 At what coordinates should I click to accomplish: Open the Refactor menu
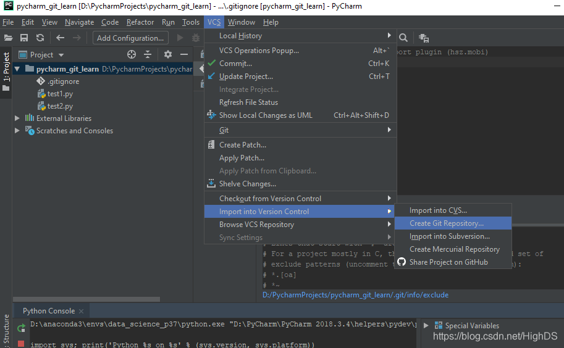(x=140, y=22)
